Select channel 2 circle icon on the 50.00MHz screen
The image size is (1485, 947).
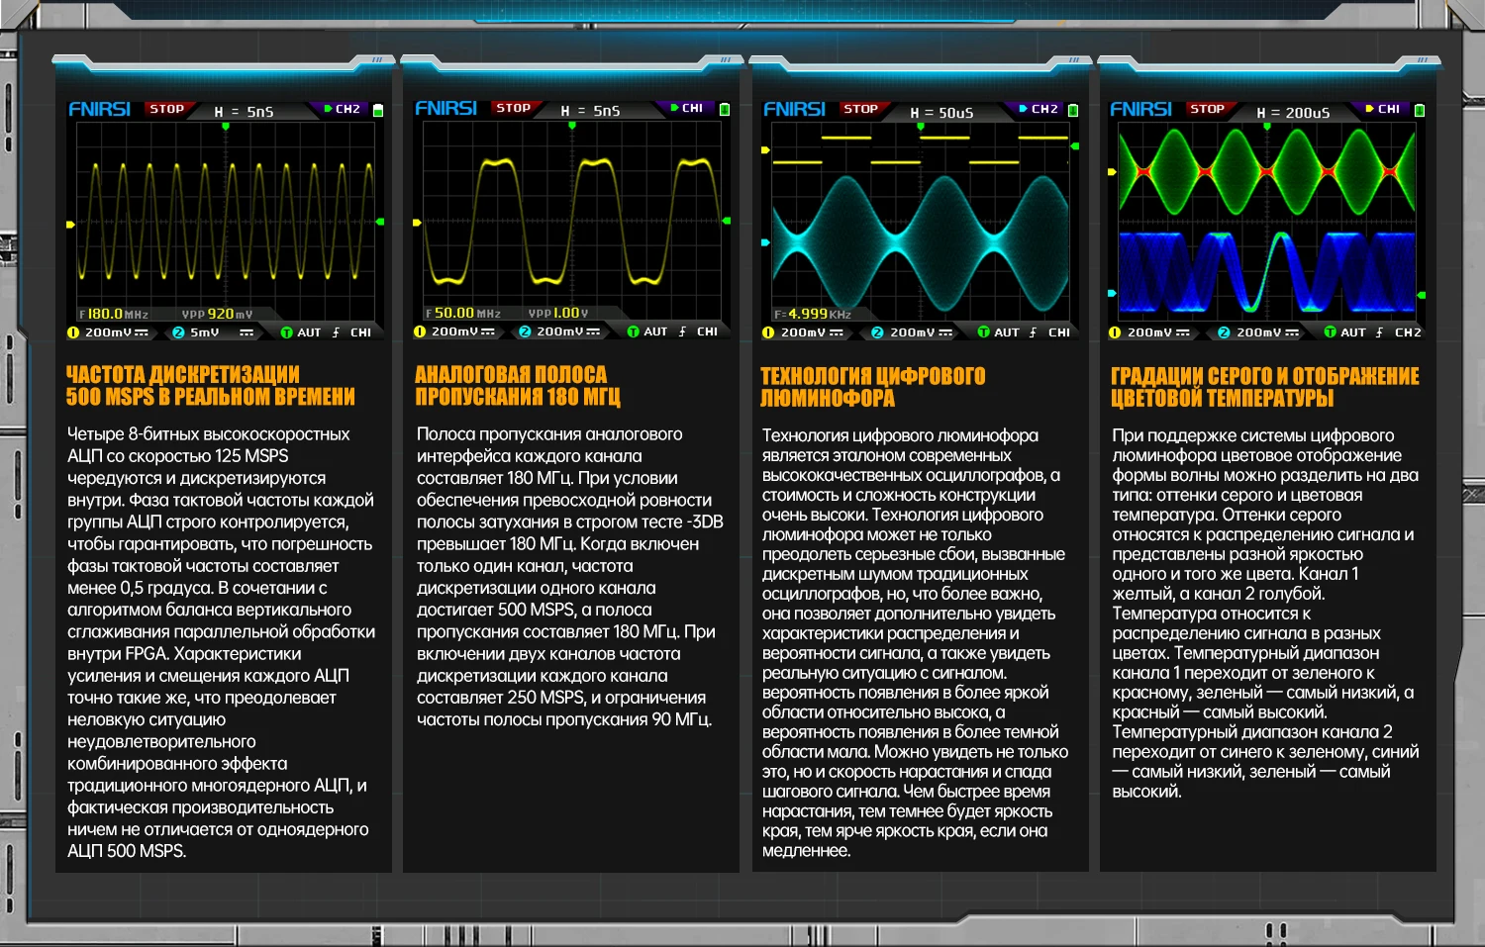[x=525, y=331]
